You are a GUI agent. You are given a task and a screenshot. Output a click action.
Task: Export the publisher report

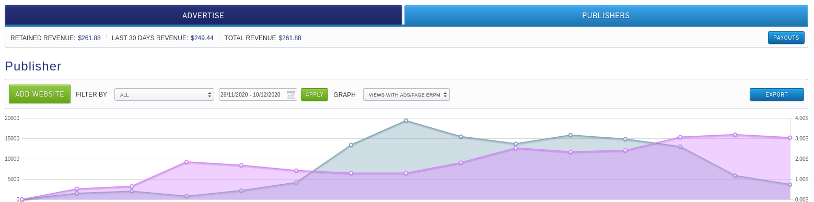776,94
